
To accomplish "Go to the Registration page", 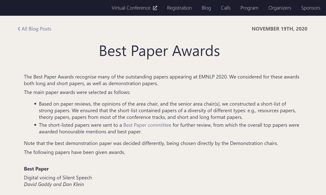I will coord(179,8).
